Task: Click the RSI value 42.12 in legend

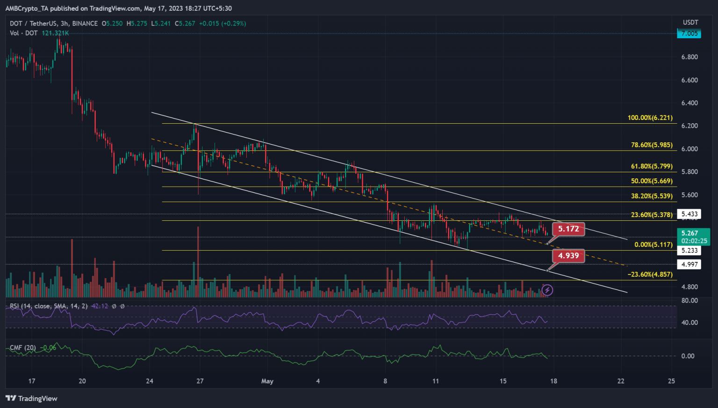Action: click(x=100, y=306)
